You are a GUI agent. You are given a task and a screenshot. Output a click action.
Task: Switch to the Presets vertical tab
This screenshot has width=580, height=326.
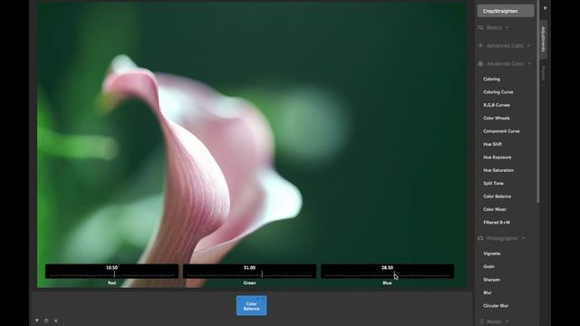tap(544, 73)
